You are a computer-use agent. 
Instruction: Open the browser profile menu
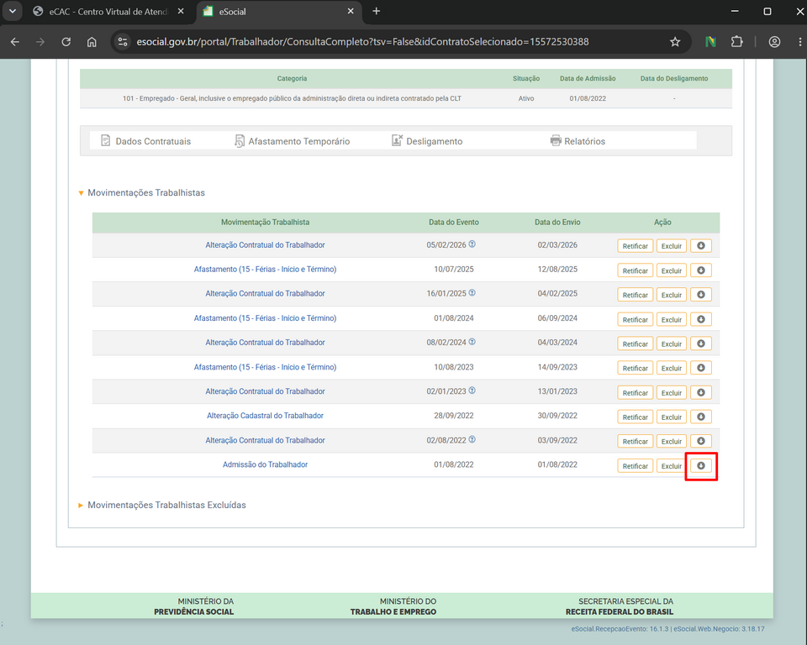pos(774,42)
